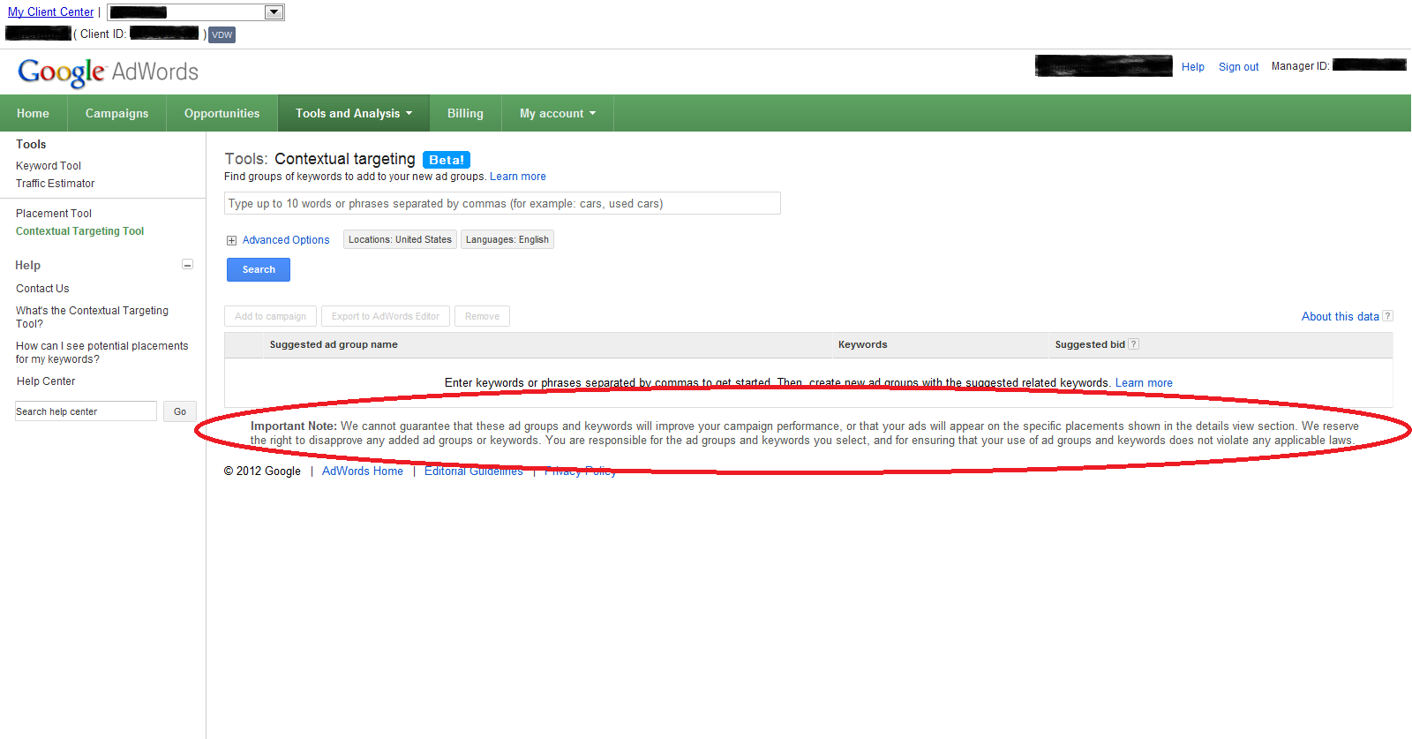Click the © 2012 Google footer text
The image size is (1412, 739).
coord(262,471)
